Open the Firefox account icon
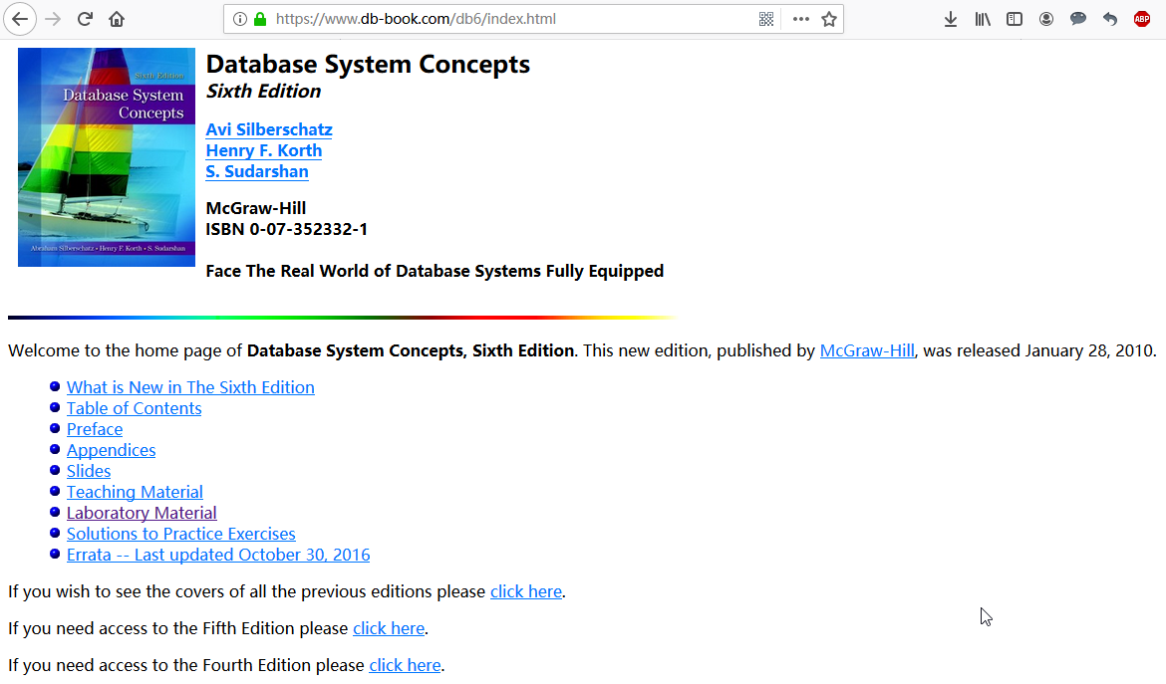 [1046, 19]
